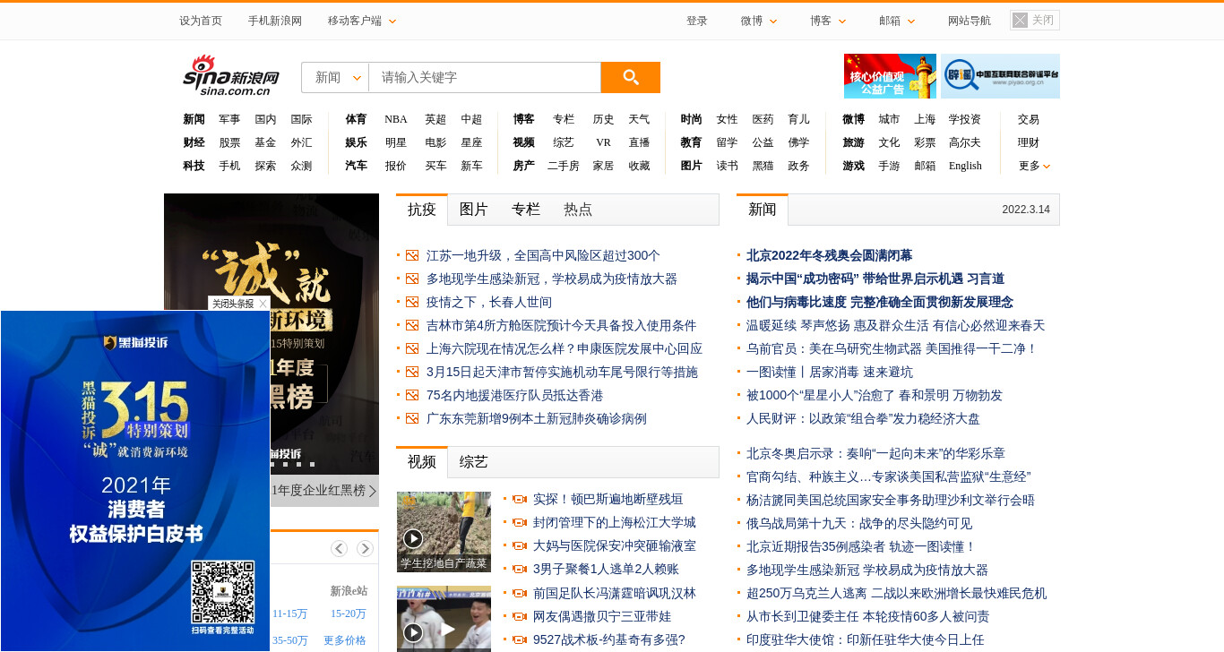
Task: Click previous arrow in car price widget
Action: [x=339, y=548]
